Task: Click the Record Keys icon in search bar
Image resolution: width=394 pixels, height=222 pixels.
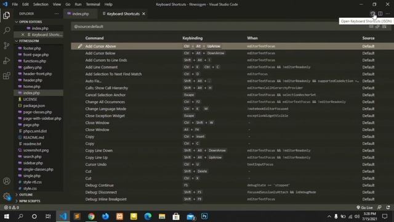Action: pos(371,27)
